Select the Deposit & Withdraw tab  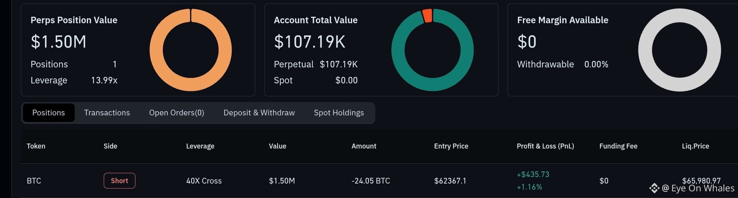pyautogui.click(x=259, y=113)
